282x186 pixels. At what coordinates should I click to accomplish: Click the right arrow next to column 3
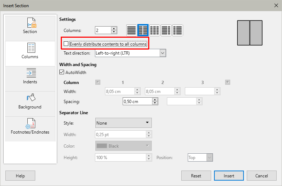pyautogui.click(x=227, y=82)
